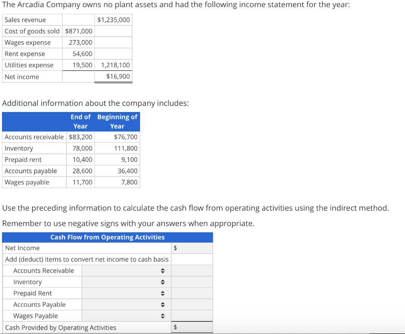Viewport: 405px width, 334px height.
Task: Open the Accounts Payable adjustment dropdown
Action: (x=126, y=305)
